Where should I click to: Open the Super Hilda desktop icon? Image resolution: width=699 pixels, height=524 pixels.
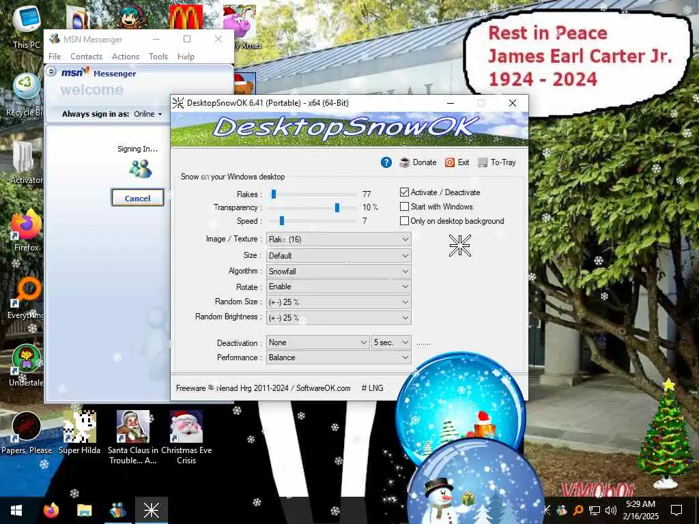click(79, 433)
